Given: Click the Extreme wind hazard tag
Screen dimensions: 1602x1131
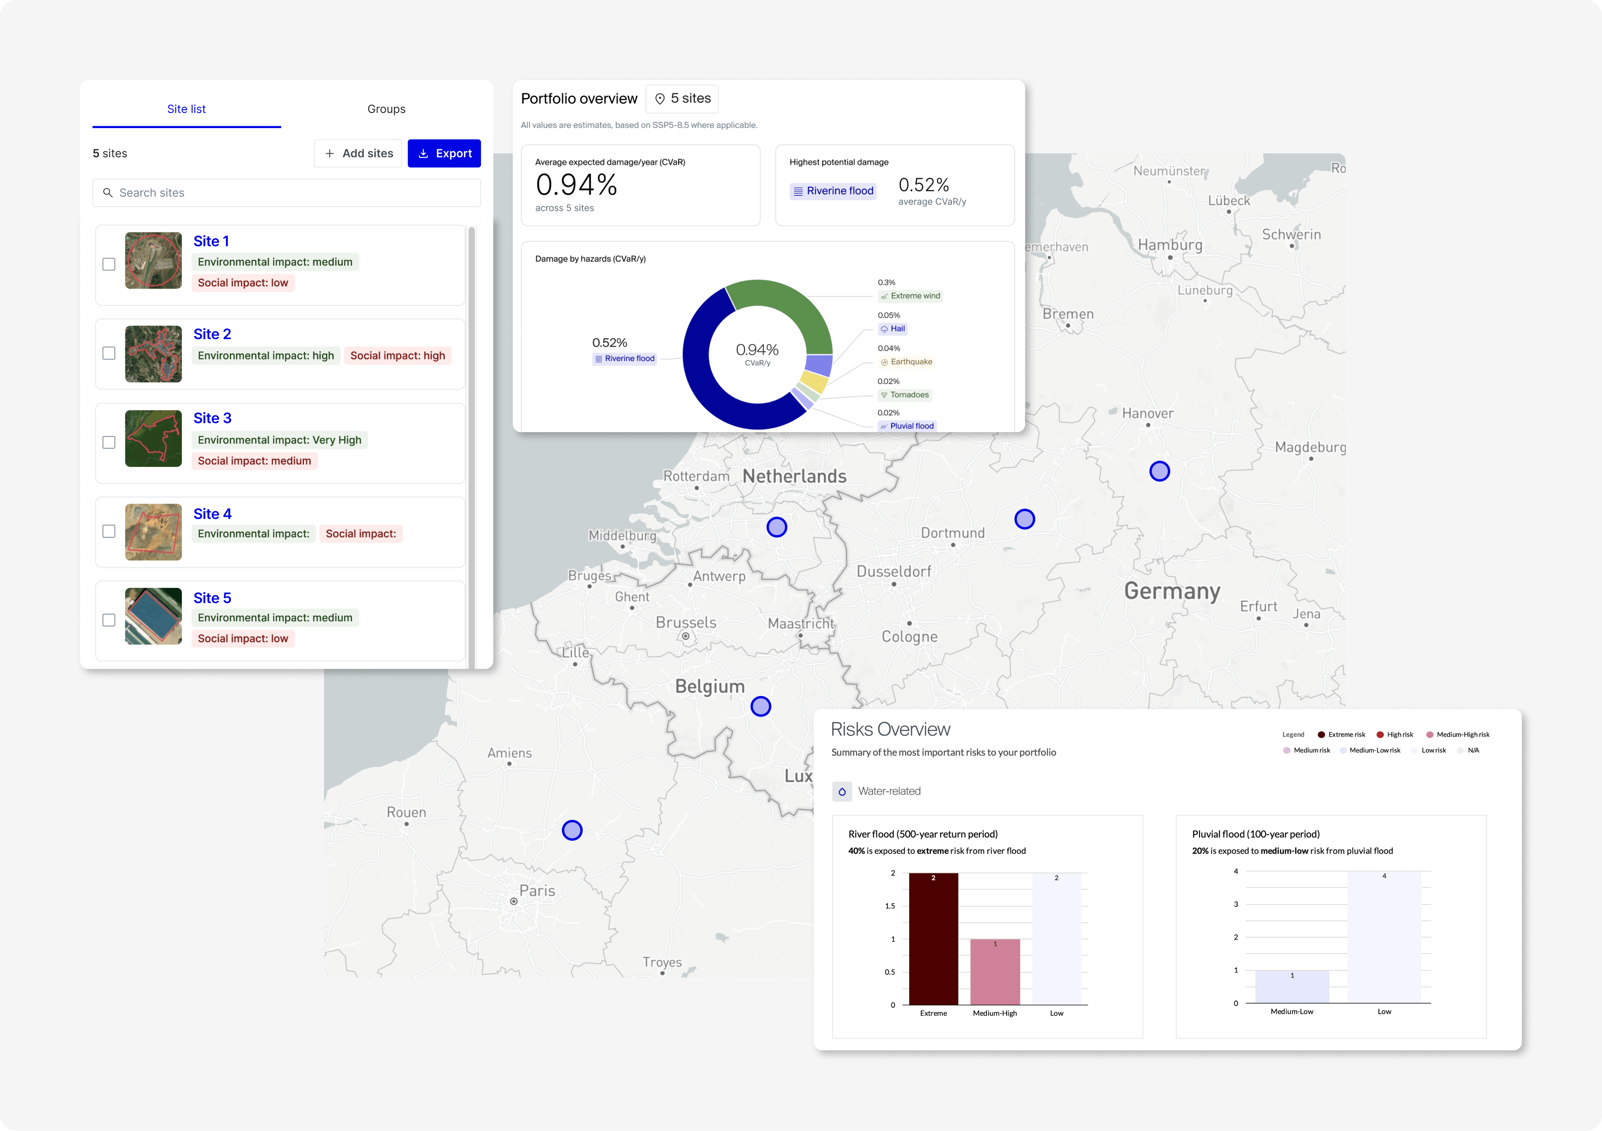Looking at the screenshot, I should tap(911, 296).
